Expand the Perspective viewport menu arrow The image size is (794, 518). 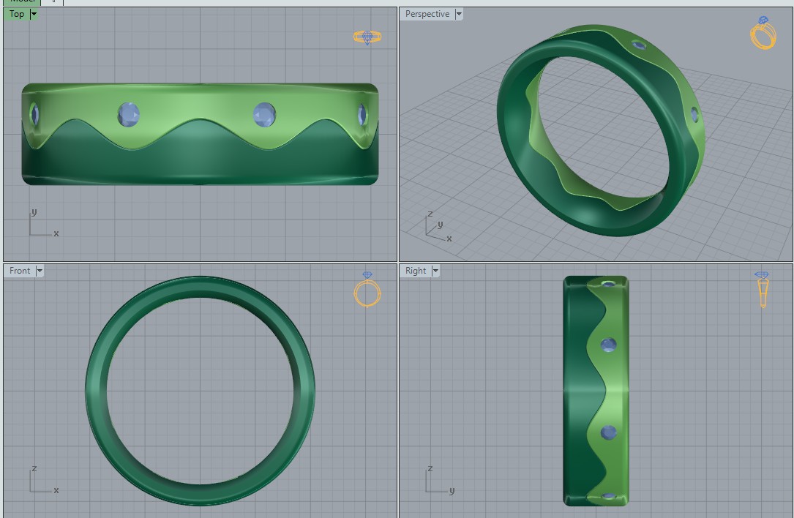tap(459, 14)
